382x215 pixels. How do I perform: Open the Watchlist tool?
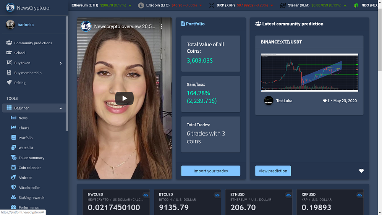pyautogui.click(x=26, y=148)
